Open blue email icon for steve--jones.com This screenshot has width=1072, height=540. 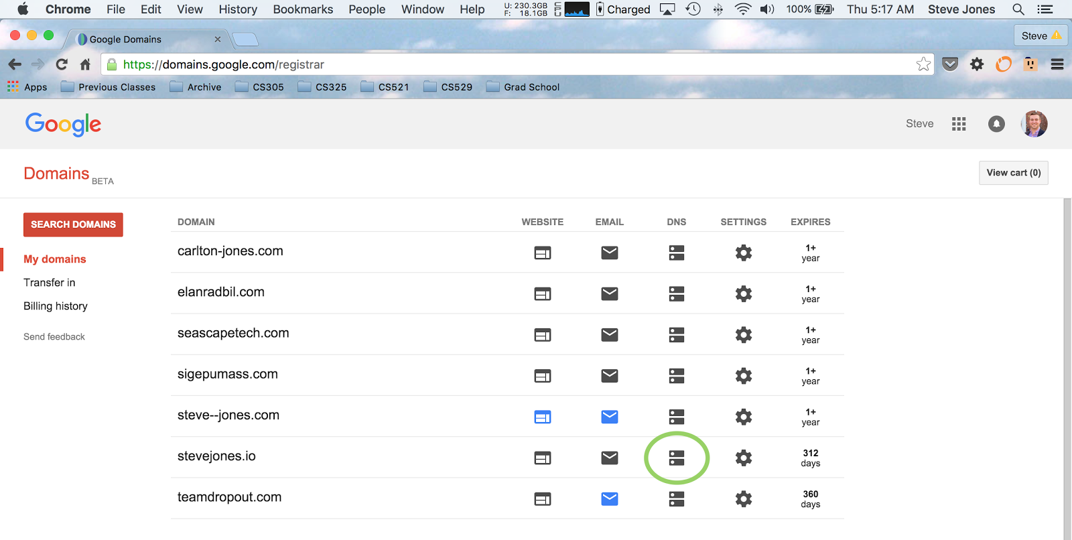click(610, 417)
